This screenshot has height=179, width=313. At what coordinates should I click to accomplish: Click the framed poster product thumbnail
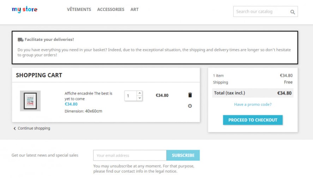click(30, 101)
